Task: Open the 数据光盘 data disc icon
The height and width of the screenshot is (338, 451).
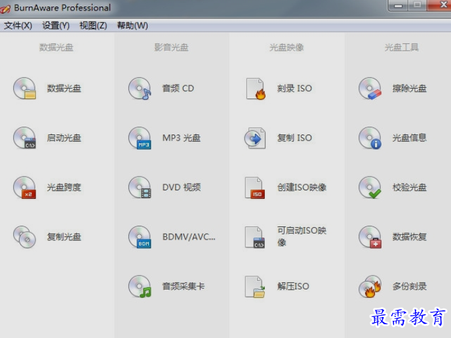Action: (x=24, y=89)
